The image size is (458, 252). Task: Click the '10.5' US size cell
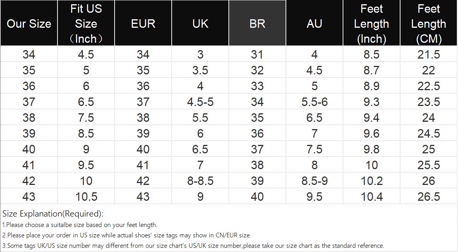click(x=86, y=197)
